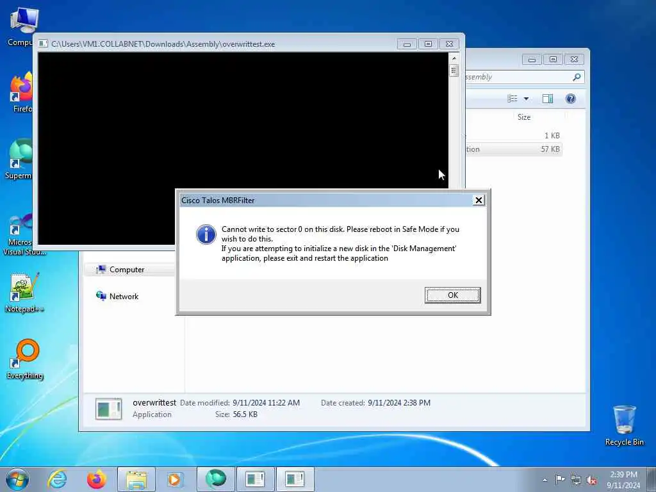Screen dimensions: 656x492
Task: Open the Notepad++ desktop shortcut
Action: 24,292
